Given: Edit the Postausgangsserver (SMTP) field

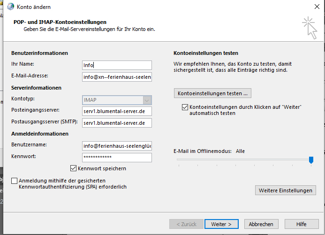Looking at the screenshot, I should (x=117, y=123).
